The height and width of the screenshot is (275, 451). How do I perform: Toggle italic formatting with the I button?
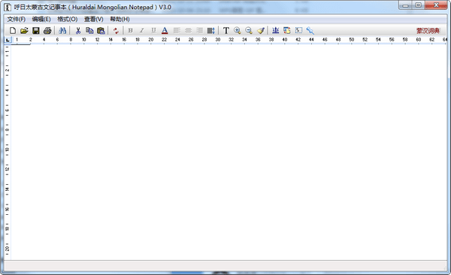[142, 31]
